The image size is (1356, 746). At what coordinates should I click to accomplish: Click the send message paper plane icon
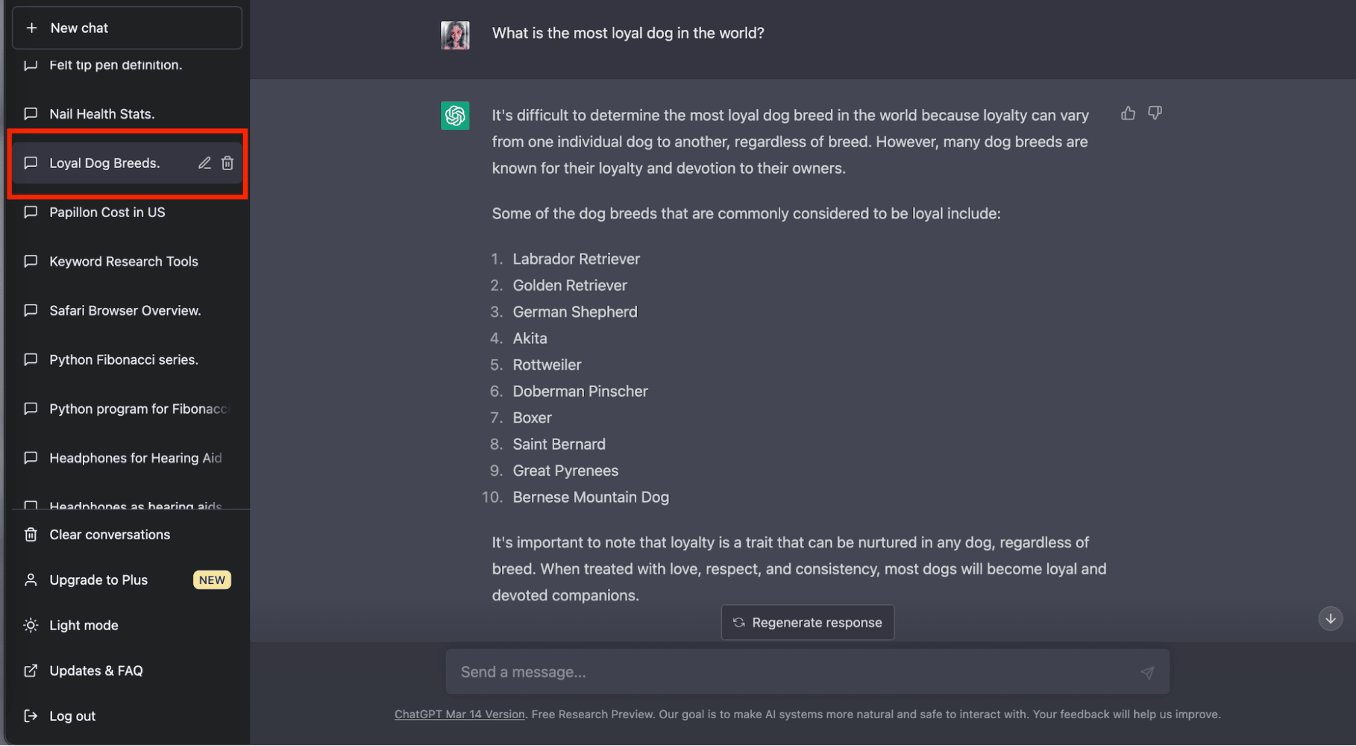(x=1147, y=672)
